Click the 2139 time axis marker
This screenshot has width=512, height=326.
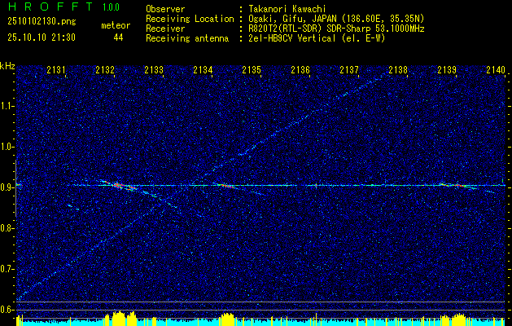(447, 69)
